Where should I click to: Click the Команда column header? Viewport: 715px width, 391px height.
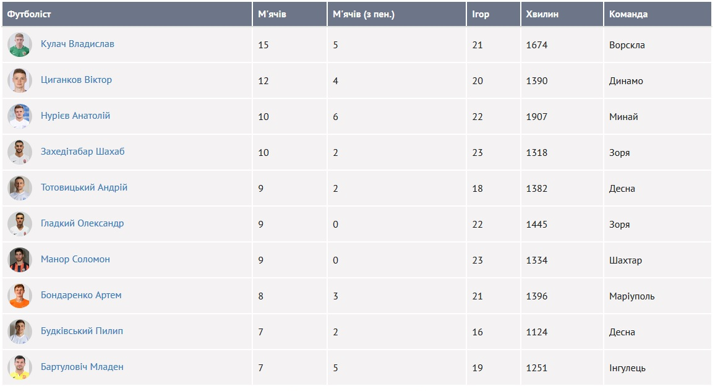(628, 14)
